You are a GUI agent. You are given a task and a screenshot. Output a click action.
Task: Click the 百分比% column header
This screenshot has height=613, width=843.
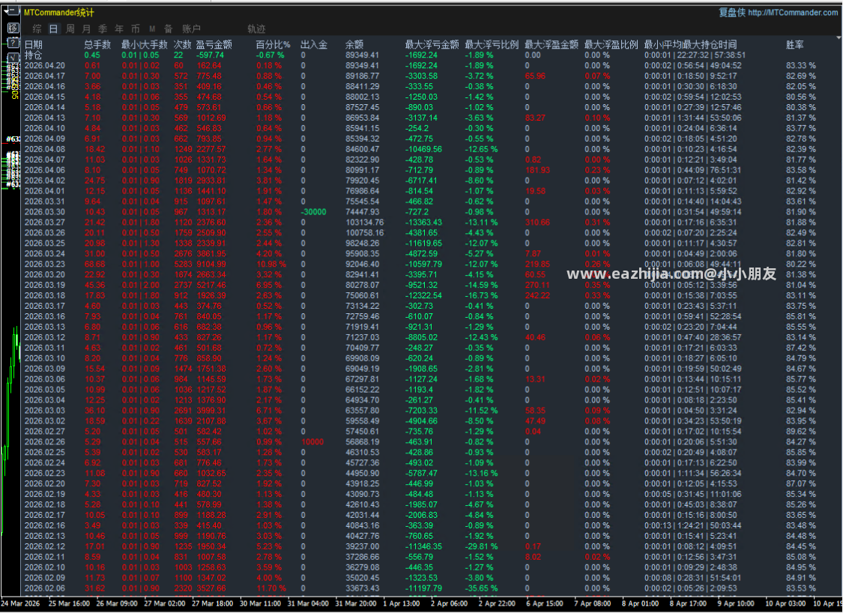(x=273, y=45)
